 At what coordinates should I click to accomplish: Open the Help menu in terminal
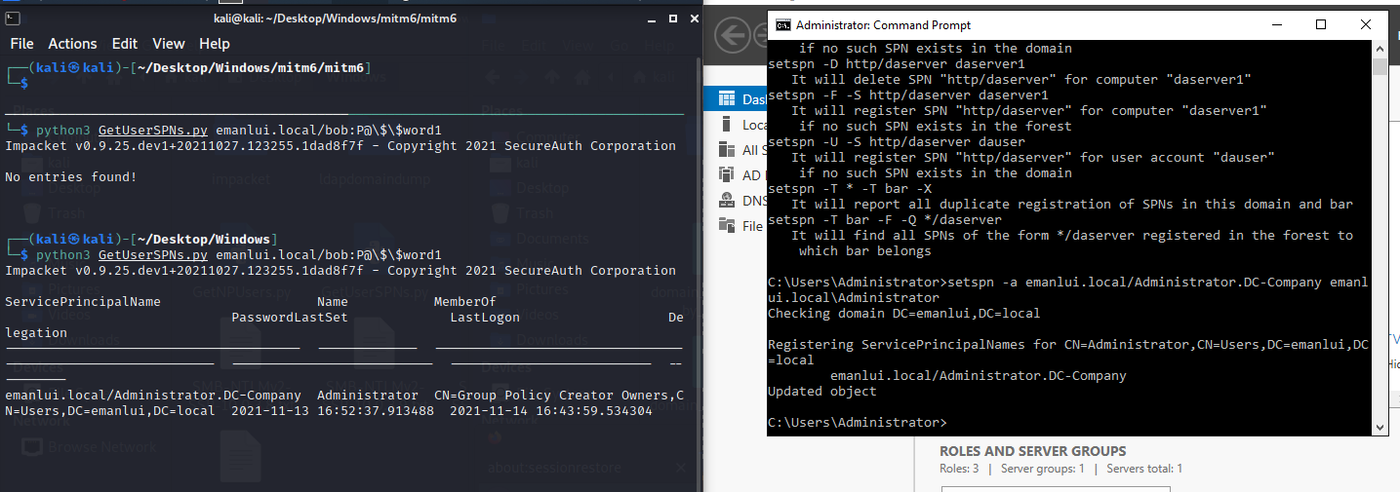tap(214, 44)
